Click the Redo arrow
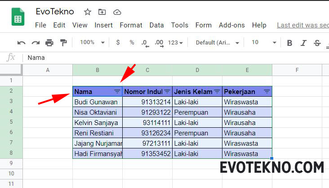 pyautogui.click(x=36, y=43)
